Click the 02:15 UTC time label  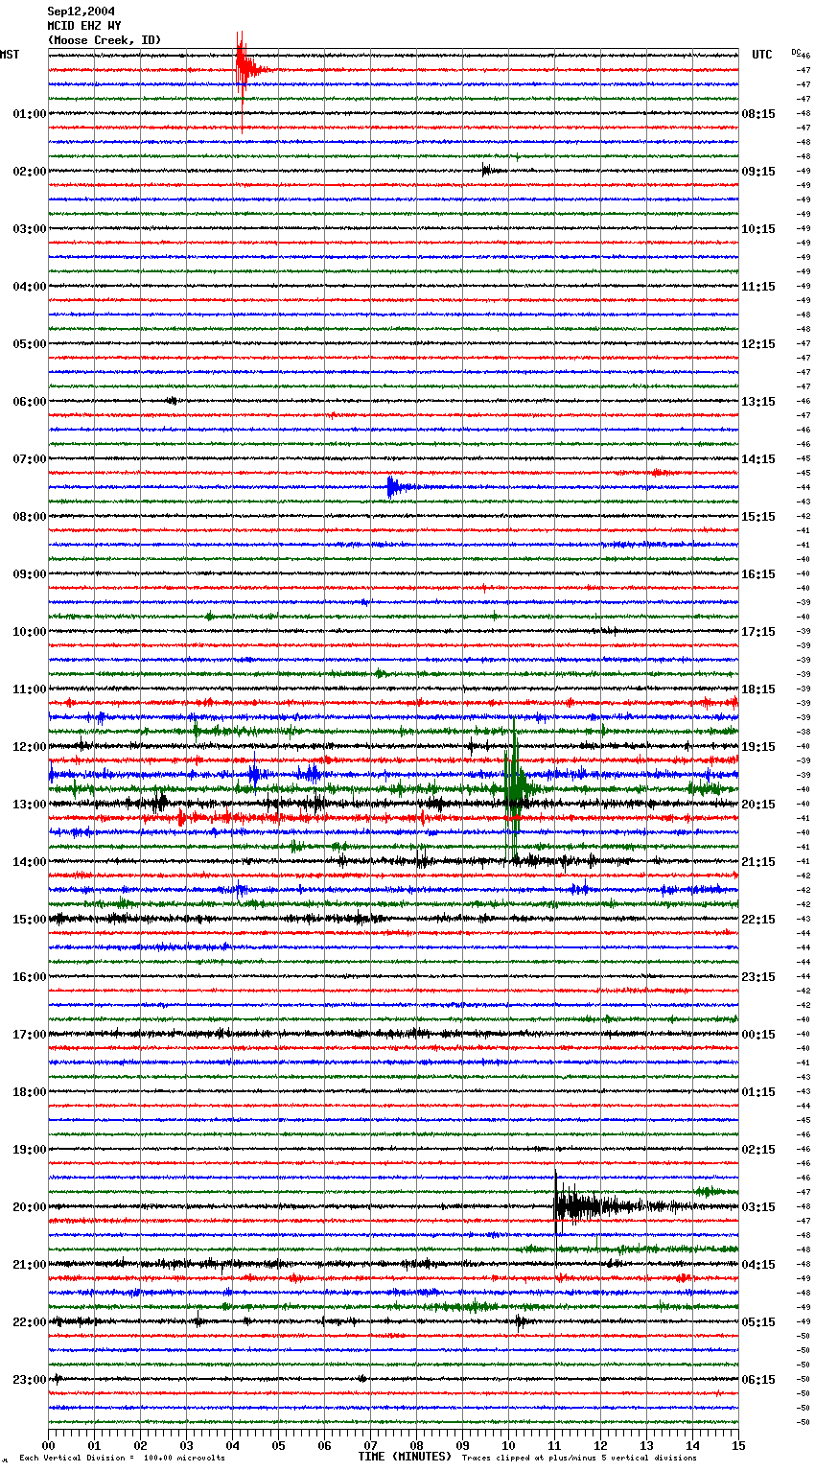[x=758, y=1150]
